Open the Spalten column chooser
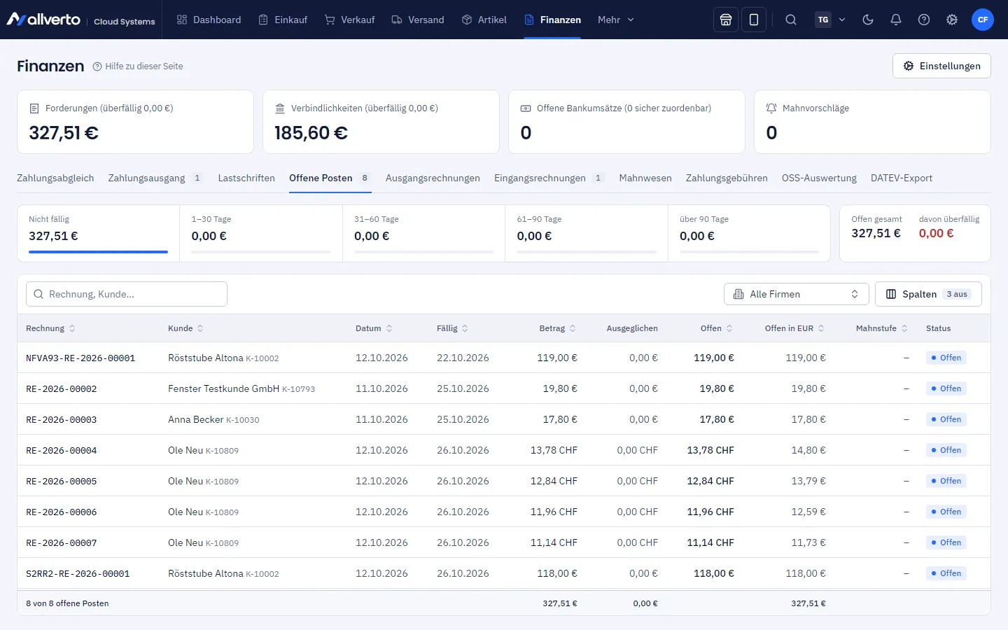The width and height of the screenshot is (1008, 630). pos(928,294)
